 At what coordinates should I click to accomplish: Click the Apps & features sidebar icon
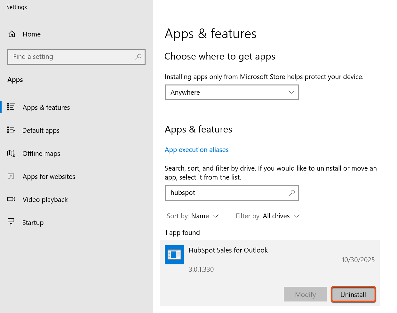11,107
